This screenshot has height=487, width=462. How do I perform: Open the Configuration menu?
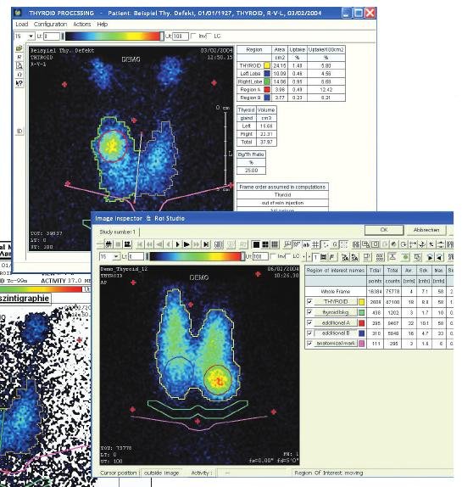(50, 25)
